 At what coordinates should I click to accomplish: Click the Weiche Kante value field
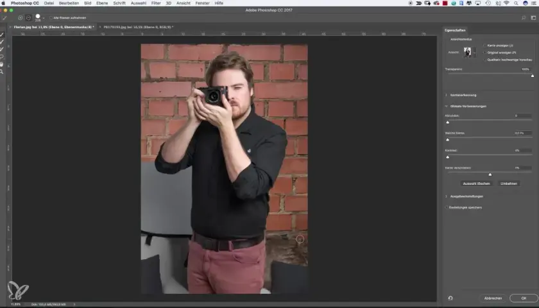pyautogui.click(x=522, y=133)
